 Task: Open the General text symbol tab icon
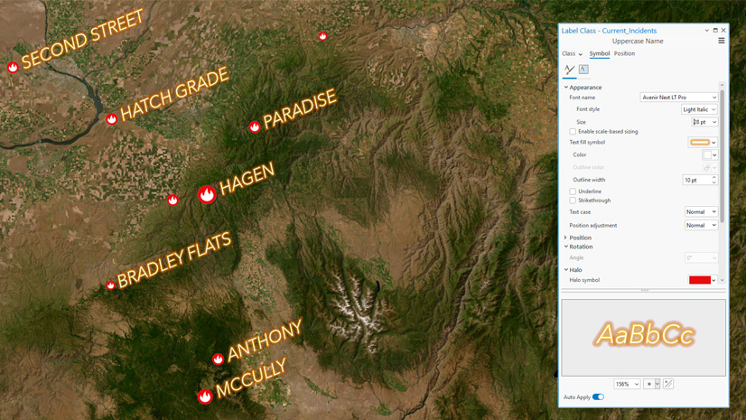pos(570,70)
